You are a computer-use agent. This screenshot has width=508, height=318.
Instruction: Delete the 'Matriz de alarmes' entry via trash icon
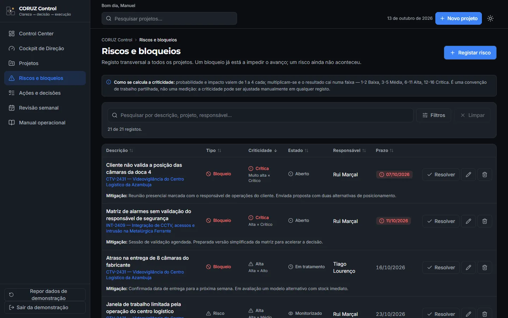(485, 221)
